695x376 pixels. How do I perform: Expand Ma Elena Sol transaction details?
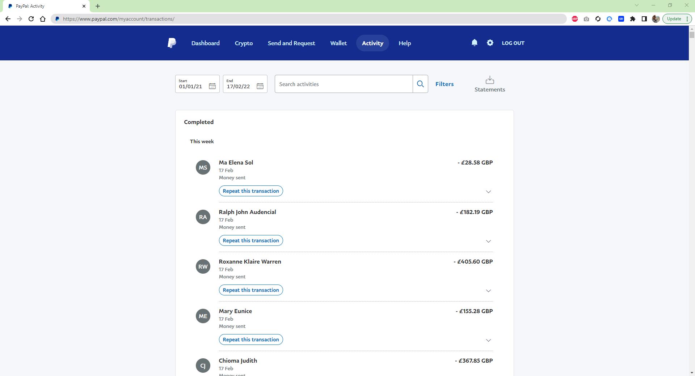(x=488, y=192)
